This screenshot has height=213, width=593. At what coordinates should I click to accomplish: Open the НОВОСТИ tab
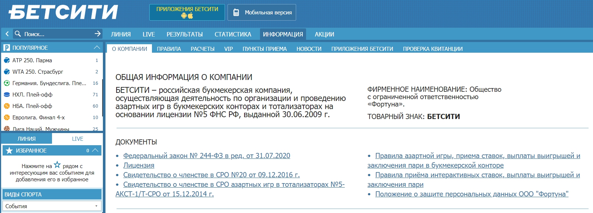click(309, 49)
